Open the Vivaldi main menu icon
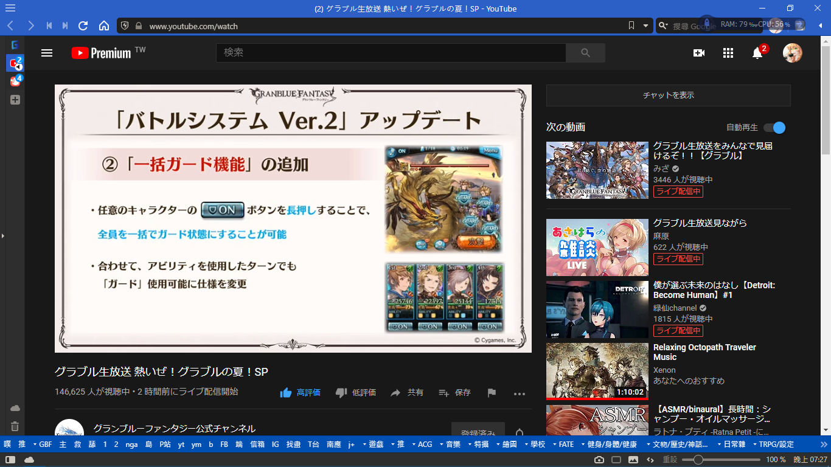 coord(10,9)
